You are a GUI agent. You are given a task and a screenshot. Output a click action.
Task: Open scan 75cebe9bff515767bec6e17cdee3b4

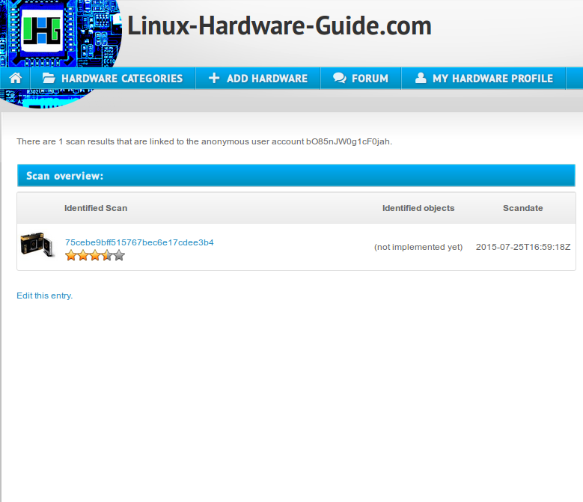coord(139,242)
